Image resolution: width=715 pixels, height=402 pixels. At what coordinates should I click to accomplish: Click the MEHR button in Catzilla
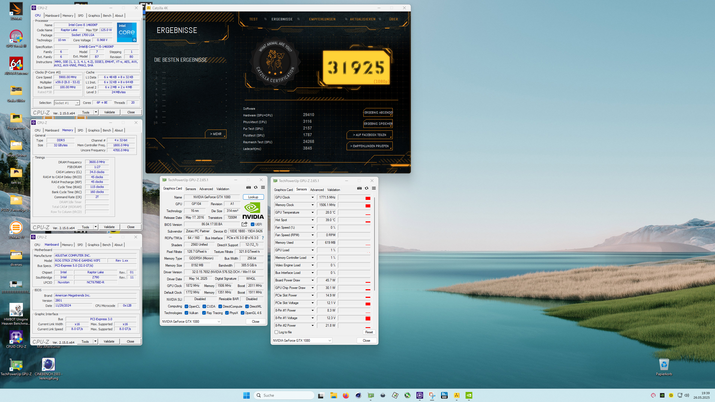[x=216, y=134]
